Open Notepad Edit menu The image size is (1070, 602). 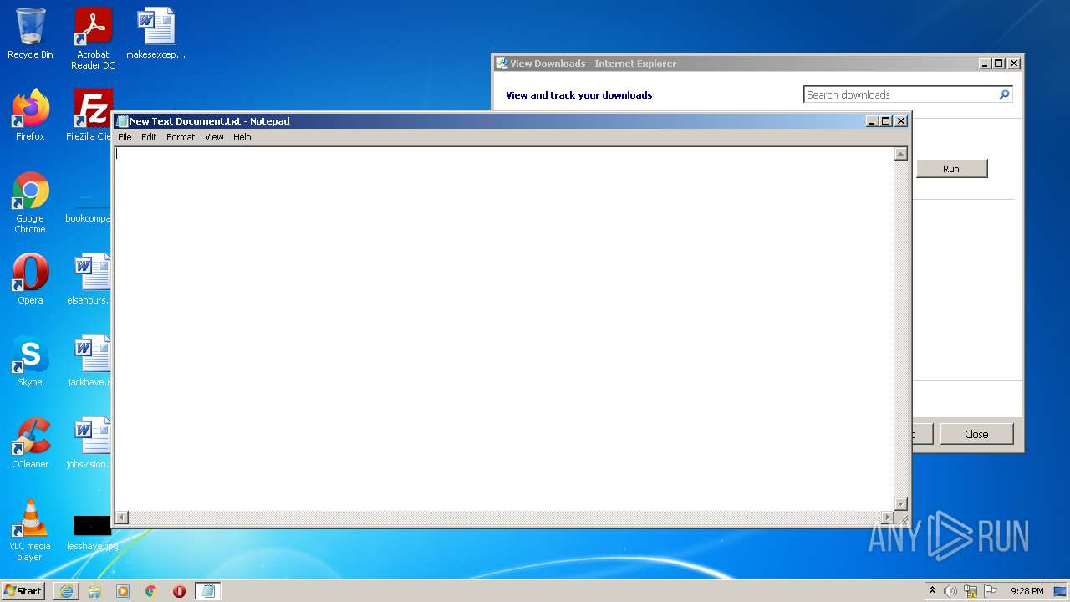point(149,137)
